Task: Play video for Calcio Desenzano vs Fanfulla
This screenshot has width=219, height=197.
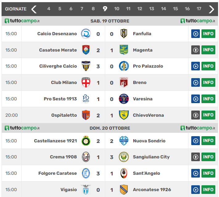Action: [196, 34]
